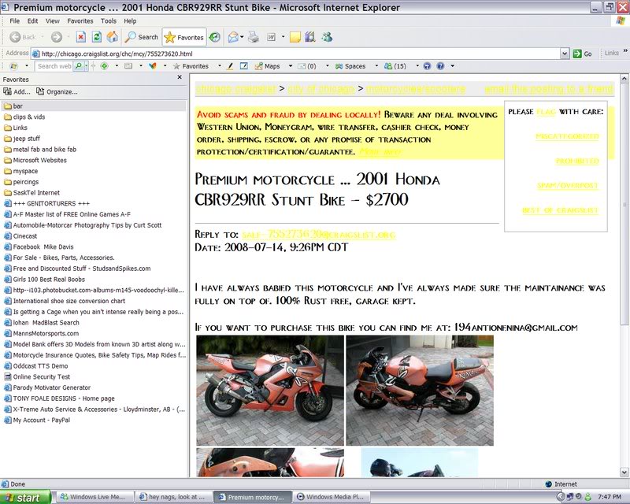
Task: Toggle the Favorites sidebar
Action: [x=183, y=36]
